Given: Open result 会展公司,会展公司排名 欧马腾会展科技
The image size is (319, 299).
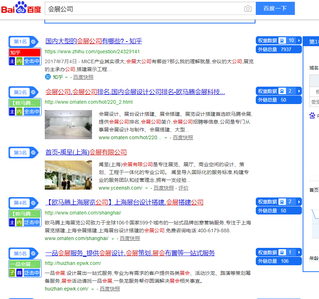Looking at the screenshot, I should [x=135, y=92].
